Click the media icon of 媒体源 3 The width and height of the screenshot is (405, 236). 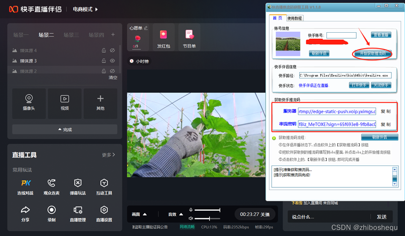click(15, 61)
